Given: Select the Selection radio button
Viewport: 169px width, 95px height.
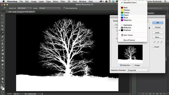Looking at the screenshot, I should (121, 65).
